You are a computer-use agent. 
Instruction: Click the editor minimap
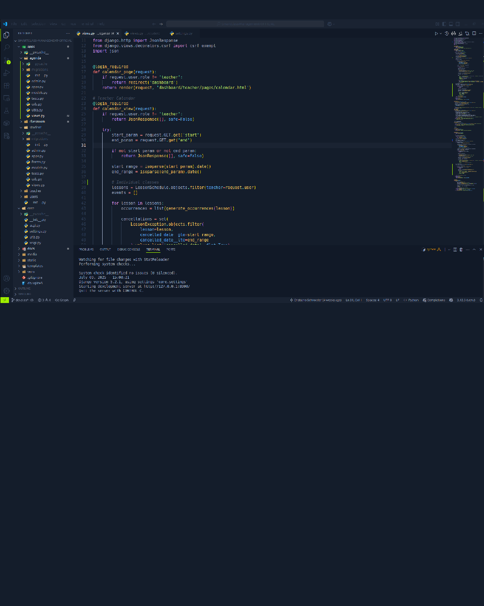click(x=467, y=114)
